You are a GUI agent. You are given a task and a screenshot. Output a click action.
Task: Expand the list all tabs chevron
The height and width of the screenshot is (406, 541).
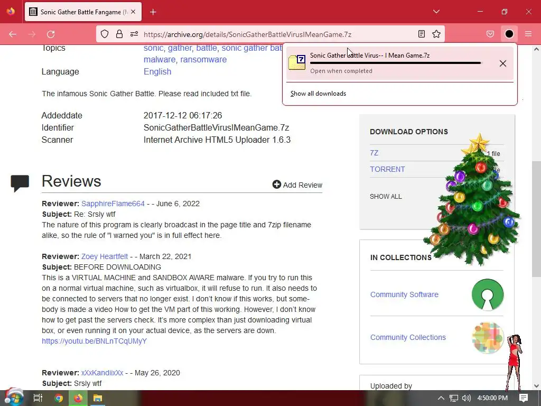click(x=436, y=12)
